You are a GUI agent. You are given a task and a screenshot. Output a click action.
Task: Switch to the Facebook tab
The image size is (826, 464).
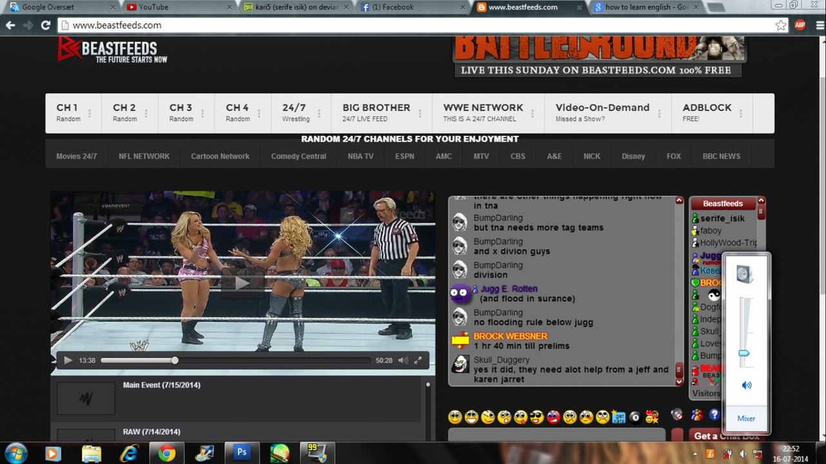click(x=414, y=7)
